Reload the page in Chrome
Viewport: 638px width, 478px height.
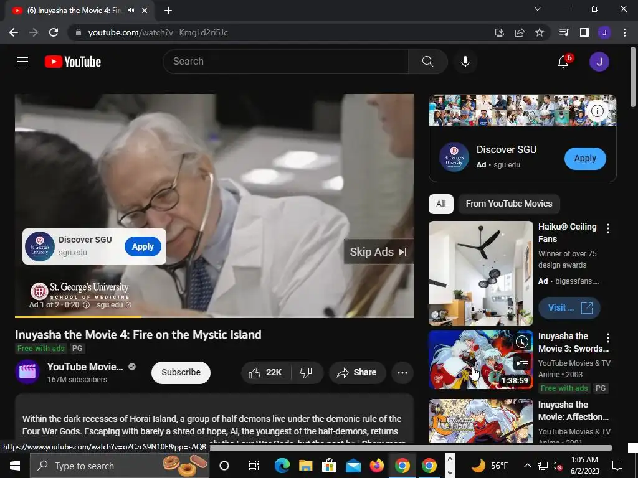pos(54,32)
